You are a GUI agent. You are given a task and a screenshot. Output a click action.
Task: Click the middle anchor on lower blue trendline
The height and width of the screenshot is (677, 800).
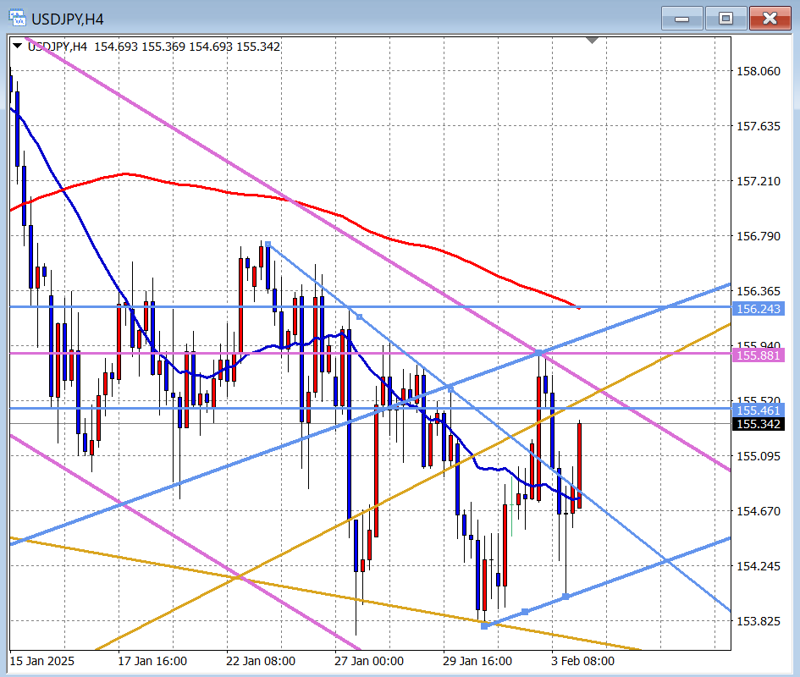pyautogui.click(x=525, y=611)
